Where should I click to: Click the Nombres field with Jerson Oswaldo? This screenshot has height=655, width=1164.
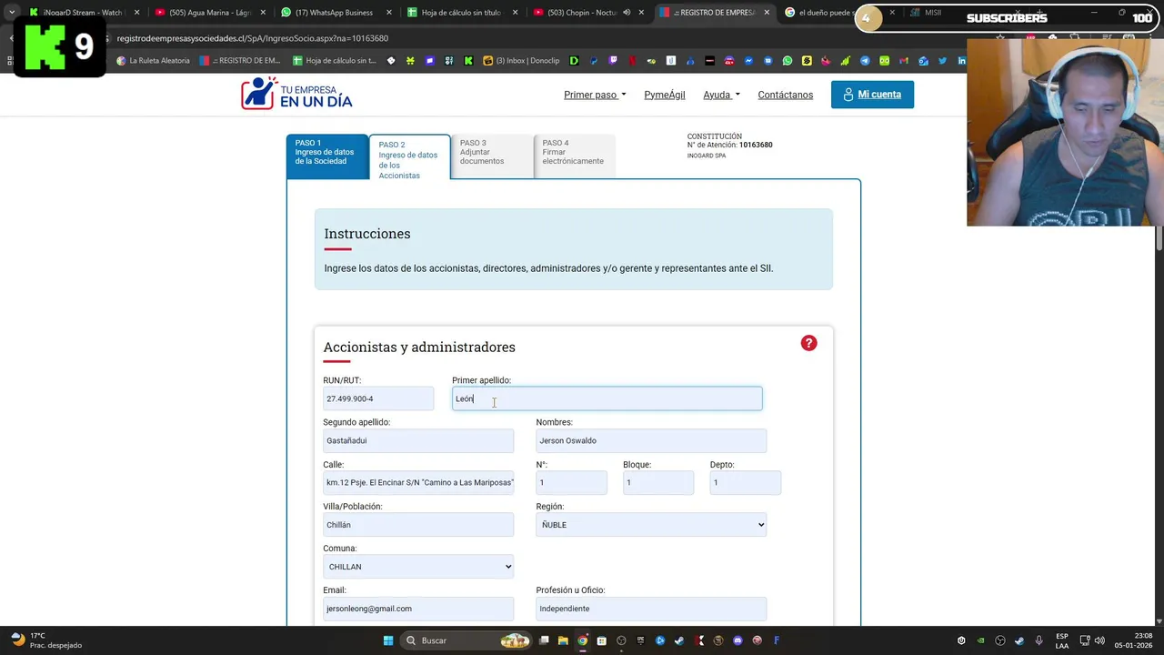click(651, 440)
